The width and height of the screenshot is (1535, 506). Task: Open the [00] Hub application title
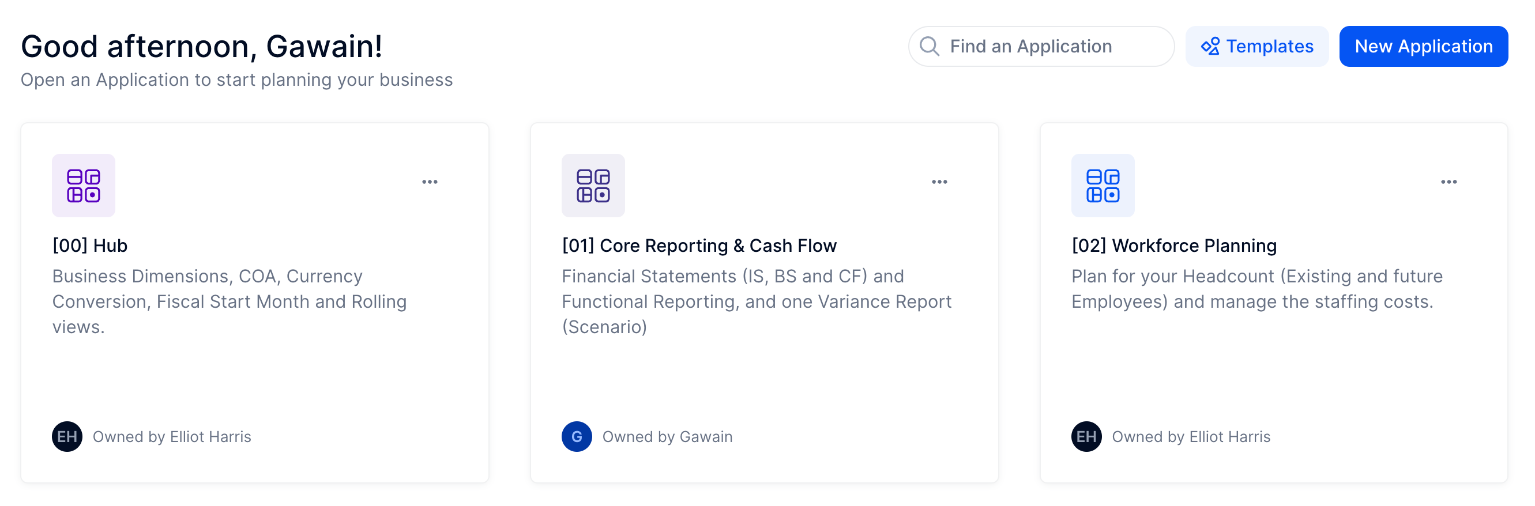click(90, 246)
